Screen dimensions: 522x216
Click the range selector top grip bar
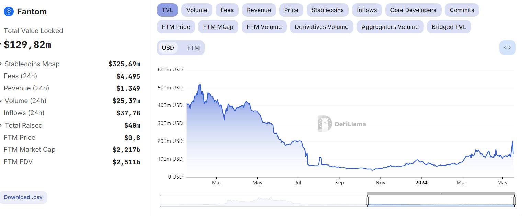coord(441,194)
